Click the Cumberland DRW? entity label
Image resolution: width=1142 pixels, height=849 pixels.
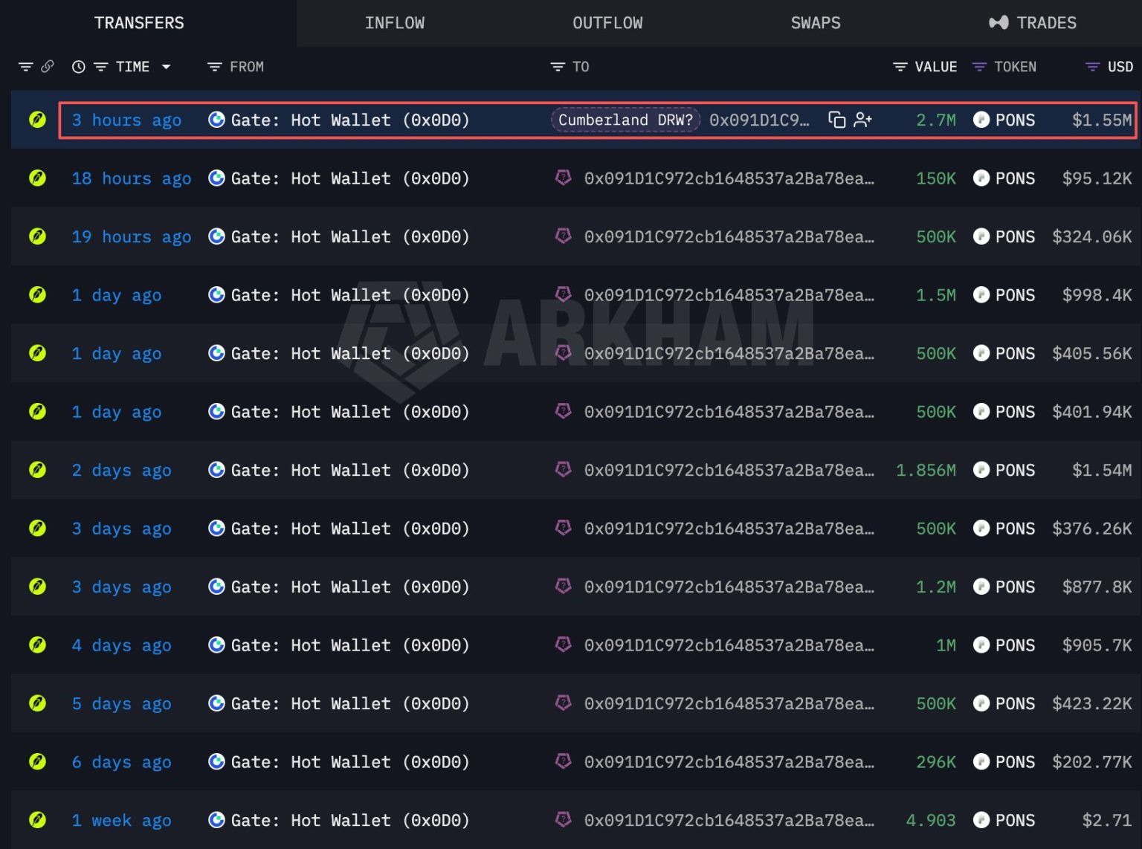[625, 120]
